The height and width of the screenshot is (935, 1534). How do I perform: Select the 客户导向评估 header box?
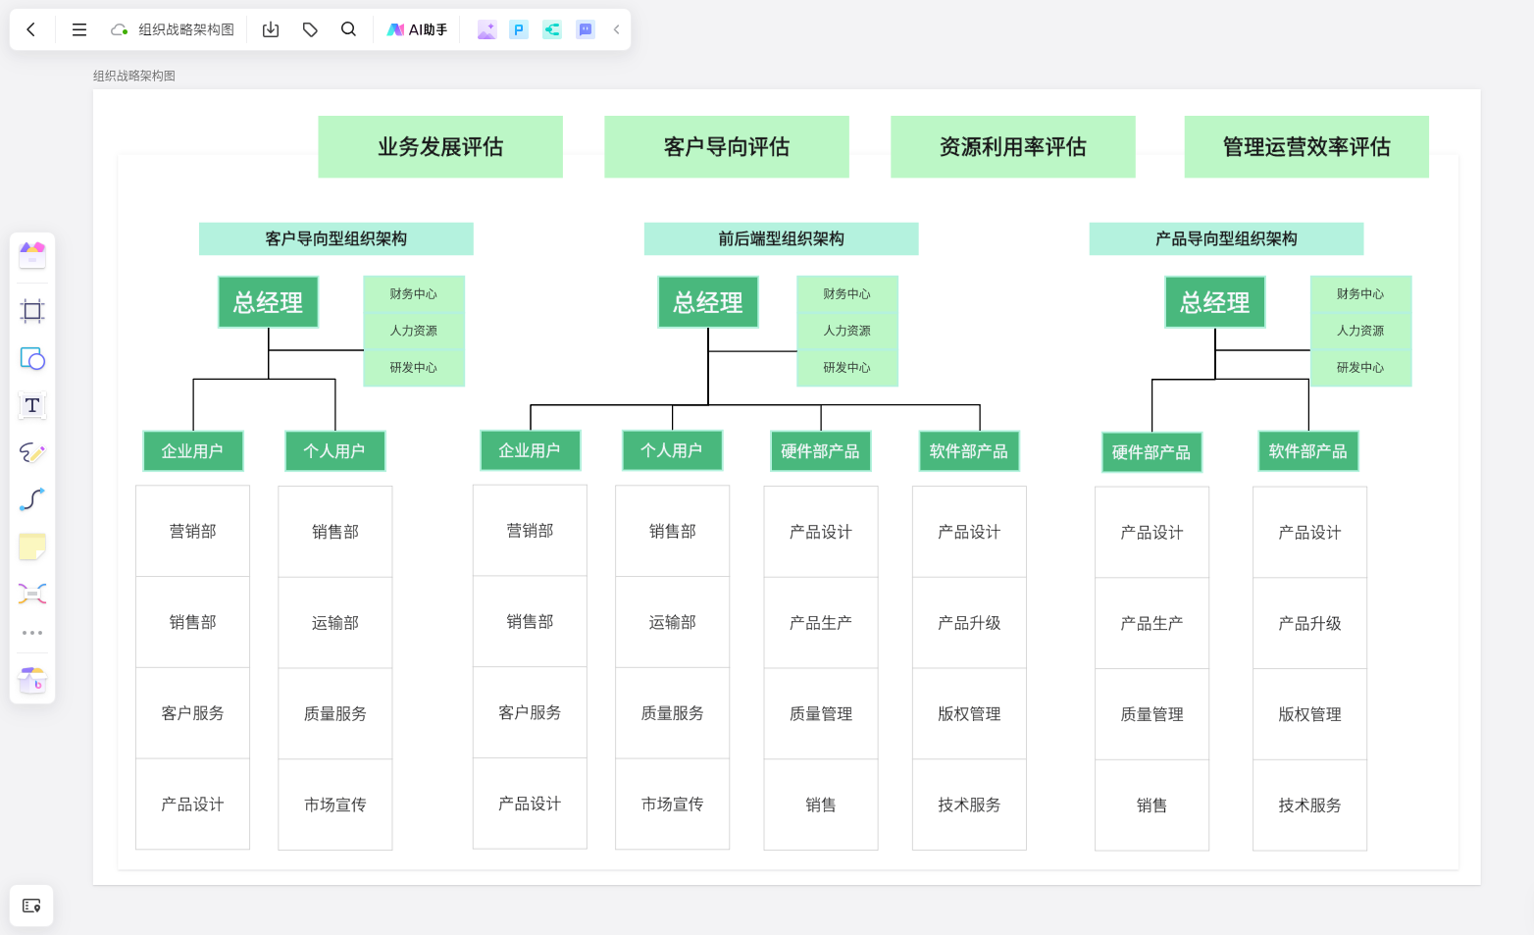click(727, 147)
